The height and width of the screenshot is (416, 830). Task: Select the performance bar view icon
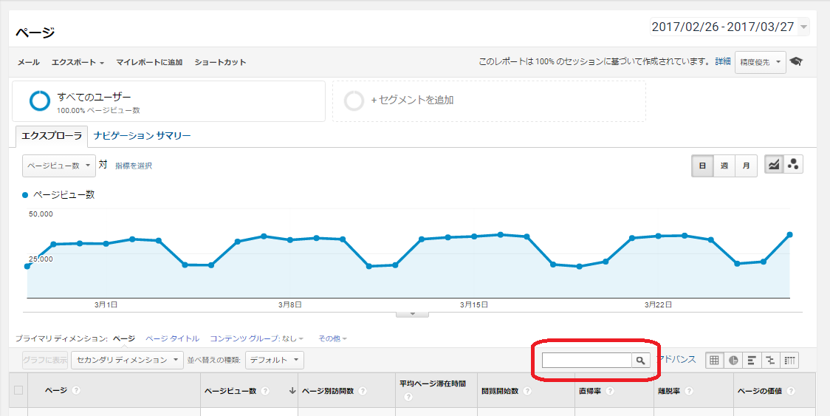(x=752, y=361)
